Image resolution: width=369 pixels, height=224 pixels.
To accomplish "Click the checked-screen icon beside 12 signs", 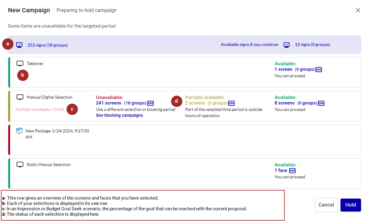I will point(287,45).
